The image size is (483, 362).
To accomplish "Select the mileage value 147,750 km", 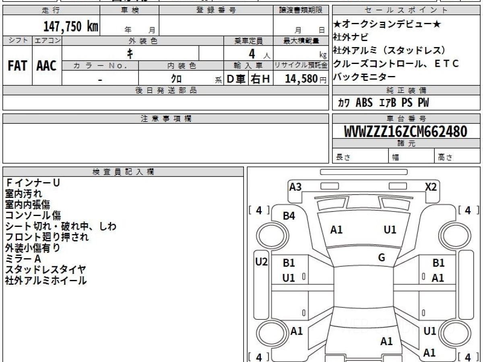I will tap(71, 27).
